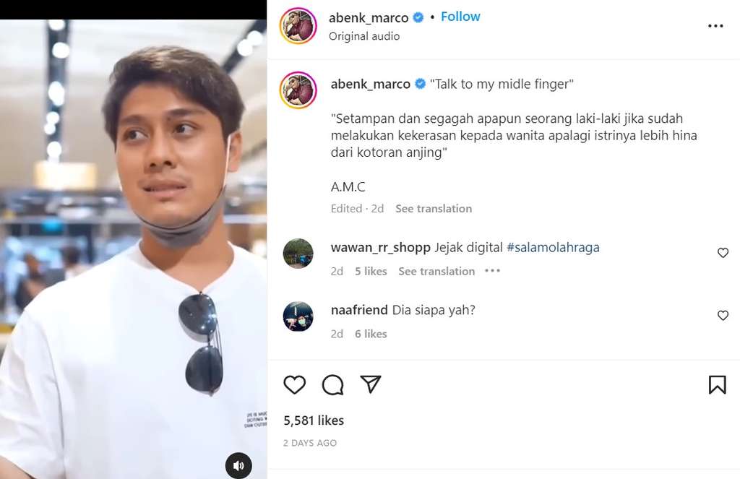View the 5,581 likes list
The width and height of the screenshot is (740, 479).
pos(314,420)
